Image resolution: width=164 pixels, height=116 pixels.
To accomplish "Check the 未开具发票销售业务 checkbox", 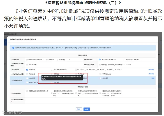I will [52, 70].
